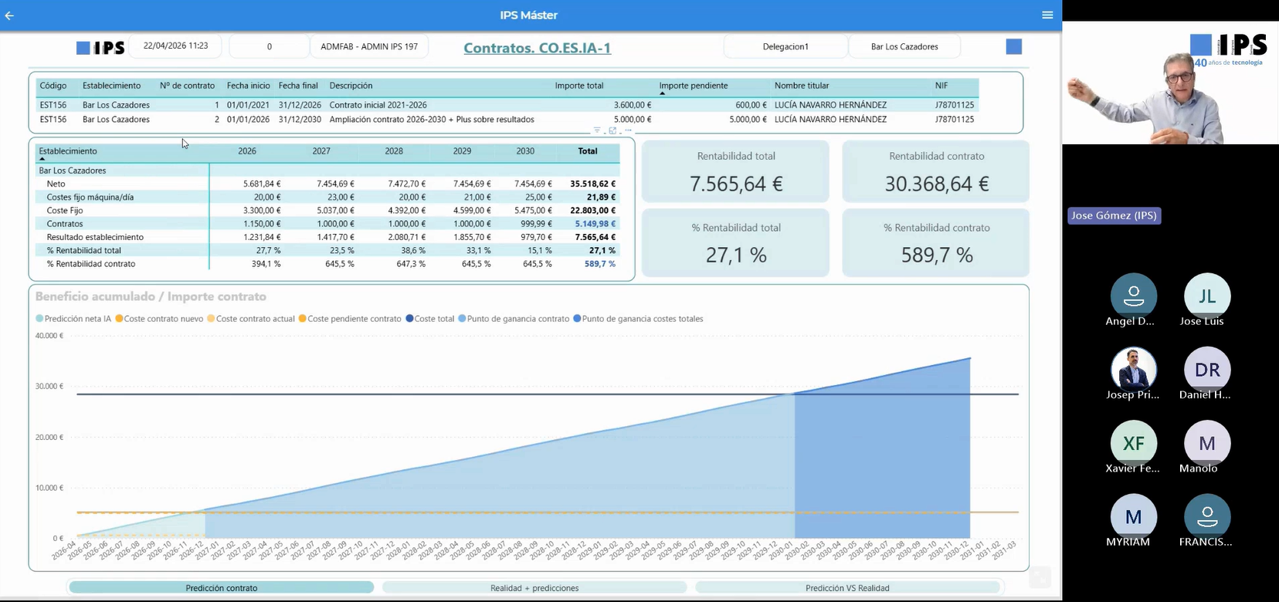The image size is (1279, 602).
Task: Select row Ampliación contrato 2026-2030 + Plus sobre resultados
Action: pyautogui.click(x=507, y=120)
